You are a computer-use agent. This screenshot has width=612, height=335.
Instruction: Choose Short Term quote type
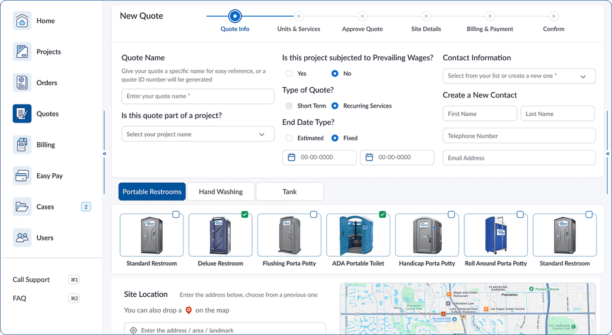click(289, 106)
